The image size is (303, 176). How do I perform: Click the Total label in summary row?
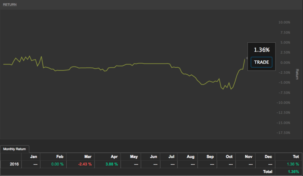coord(267,172)
